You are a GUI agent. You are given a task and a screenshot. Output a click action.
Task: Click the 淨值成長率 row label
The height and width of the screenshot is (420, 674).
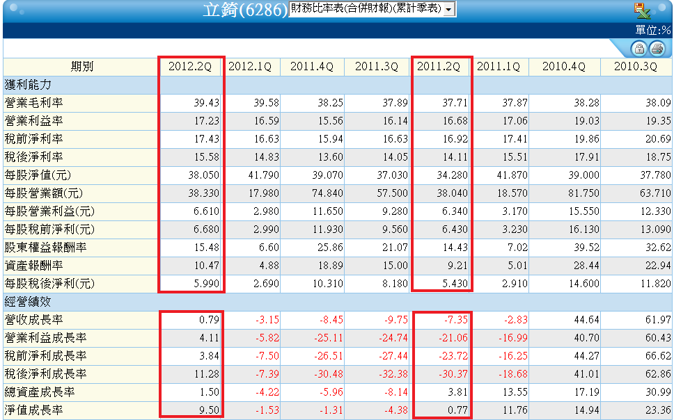pyautogui.click(x=33, y=410)
